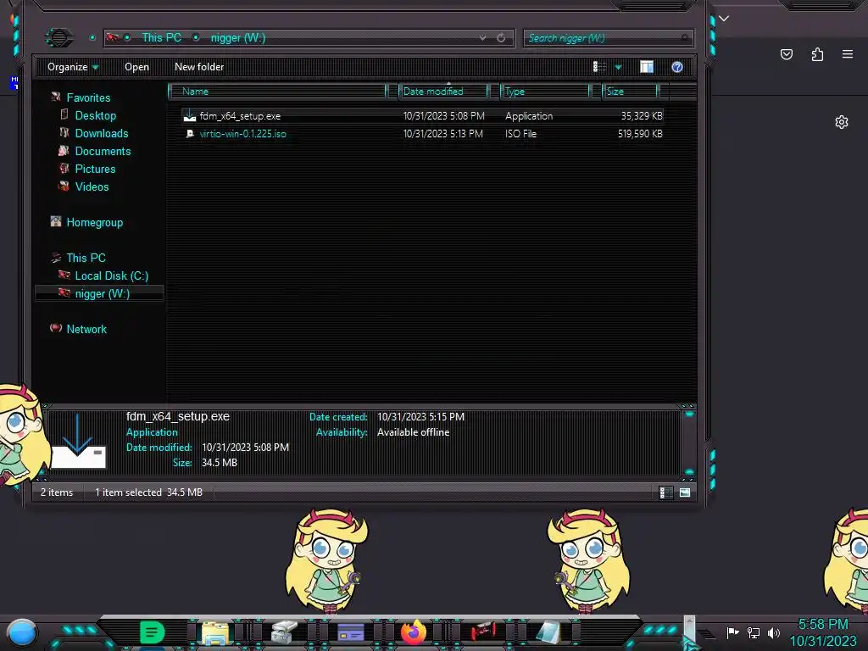Open the toolbox app on the taskbar
The image size is (868, 651).
coord(285,632)
